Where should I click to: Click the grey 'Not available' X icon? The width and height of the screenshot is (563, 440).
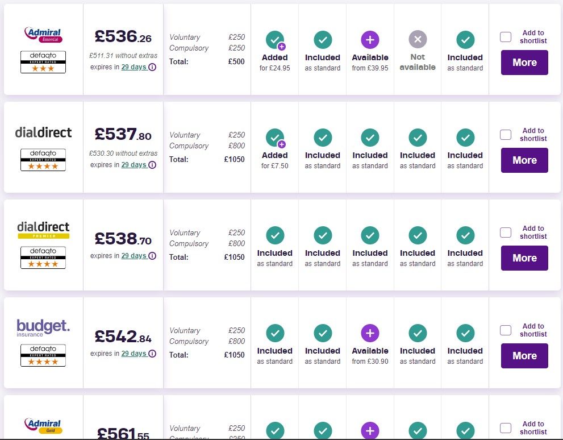(418, 39)
